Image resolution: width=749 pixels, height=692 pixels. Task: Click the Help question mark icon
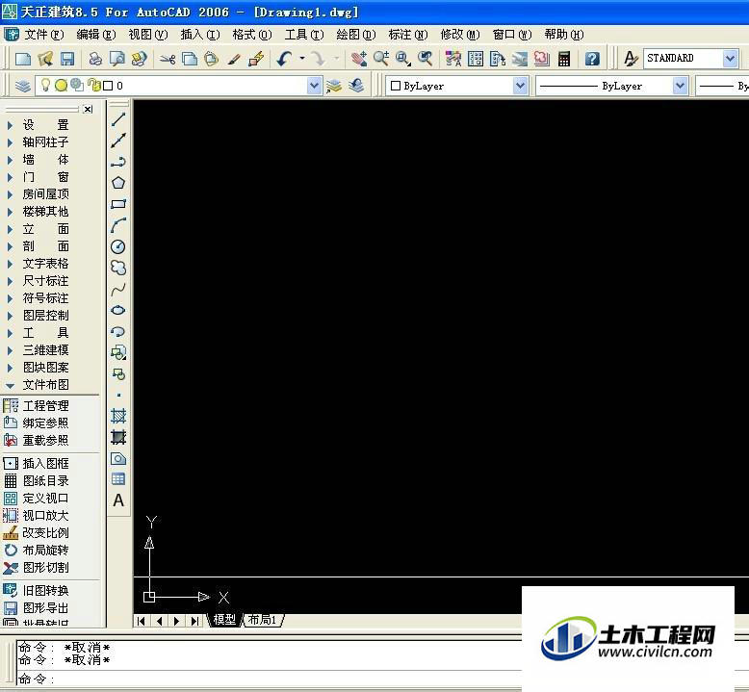(x=592, y=59)
